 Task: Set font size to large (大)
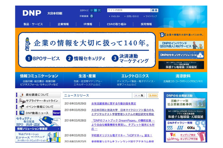[99, 10]
